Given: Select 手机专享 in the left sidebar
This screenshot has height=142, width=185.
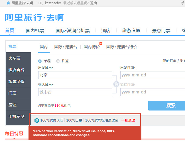Looking at the screenshot, I should [x=19, y=116].
